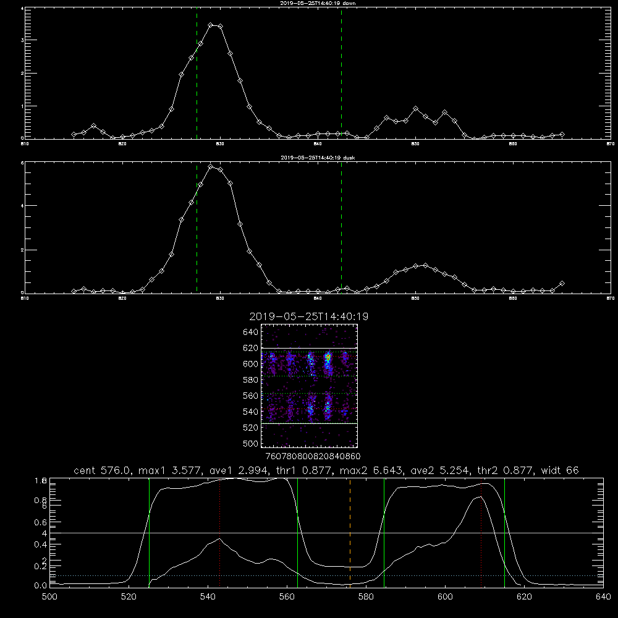The width and height of the screenshot is (618, 618).
Task: Click the '0.0' y-axis label of bottom plot
Action: click(x=41, y=586)
